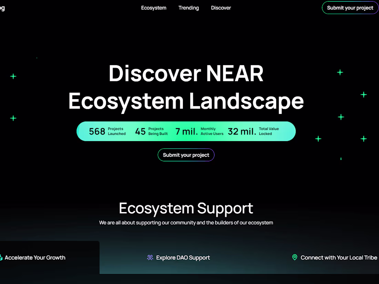
Task: Click the location pin icon for Local Tribe
Action: (x=295, y=257)
